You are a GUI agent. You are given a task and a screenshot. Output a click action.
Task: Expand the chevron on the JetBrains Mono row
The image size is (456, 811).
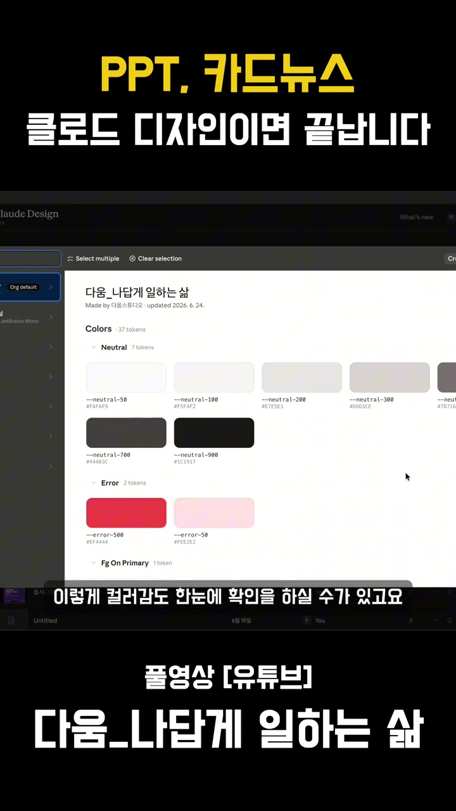coord(51,317)
